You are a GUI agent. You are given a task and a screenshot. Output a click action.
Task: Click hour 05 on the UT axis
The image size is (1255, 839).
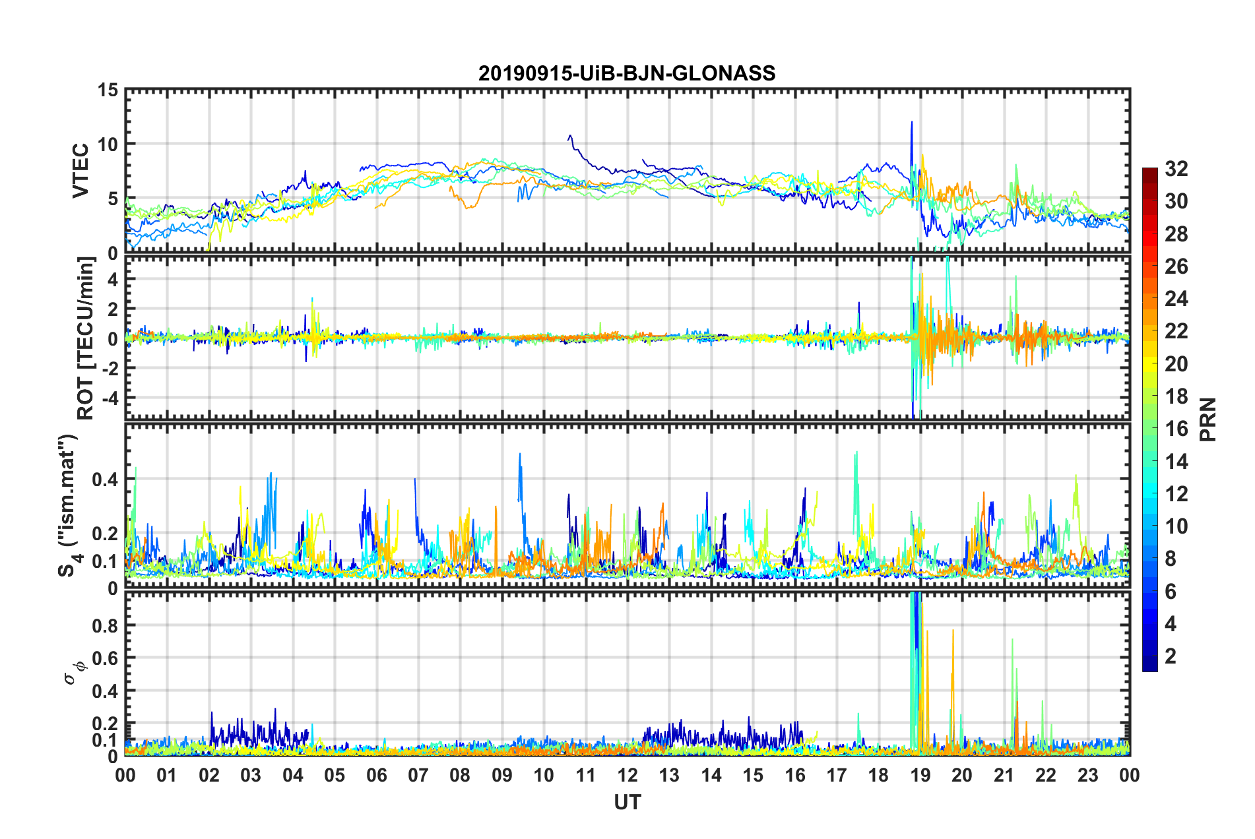335,775
